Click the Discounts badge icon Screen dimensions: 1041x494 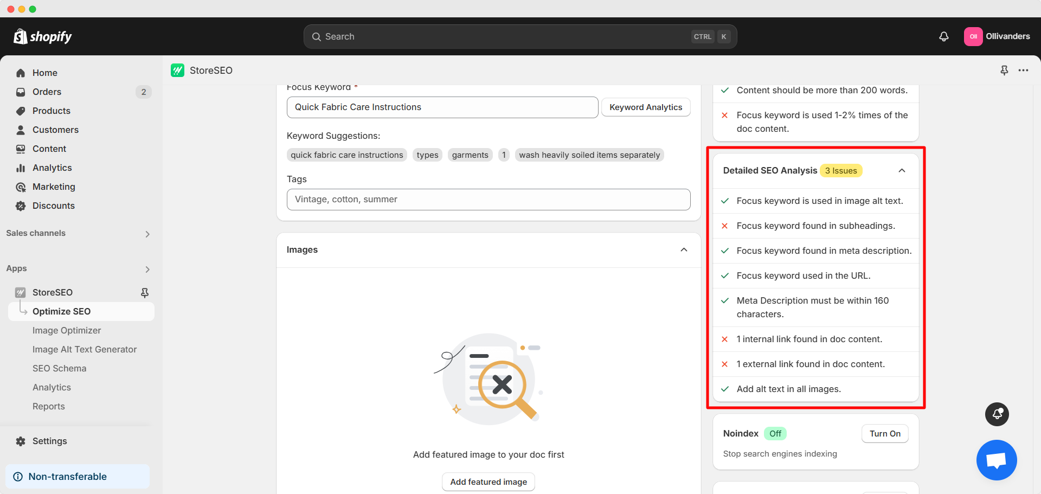[21, 206]
